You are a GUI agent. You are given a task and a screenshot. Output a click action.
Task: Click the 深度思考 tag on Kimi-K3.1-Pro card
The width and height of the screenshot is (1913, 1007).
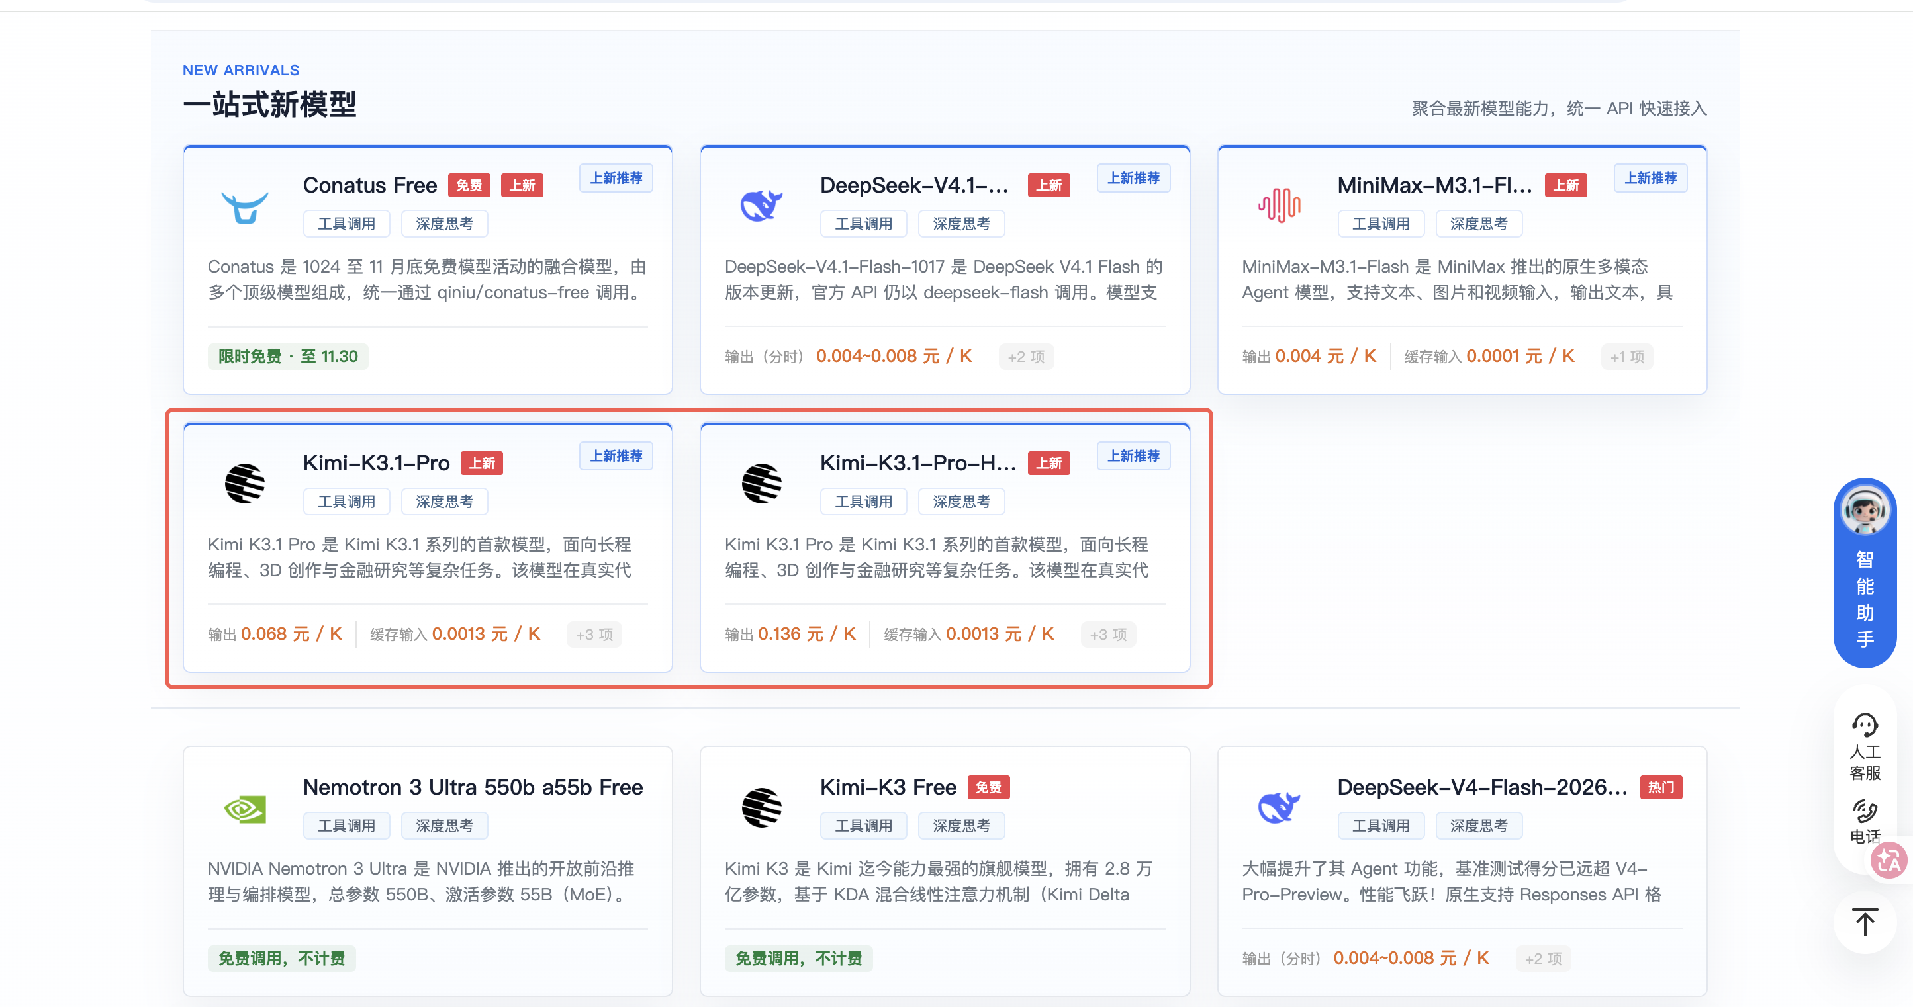point(444,502)
